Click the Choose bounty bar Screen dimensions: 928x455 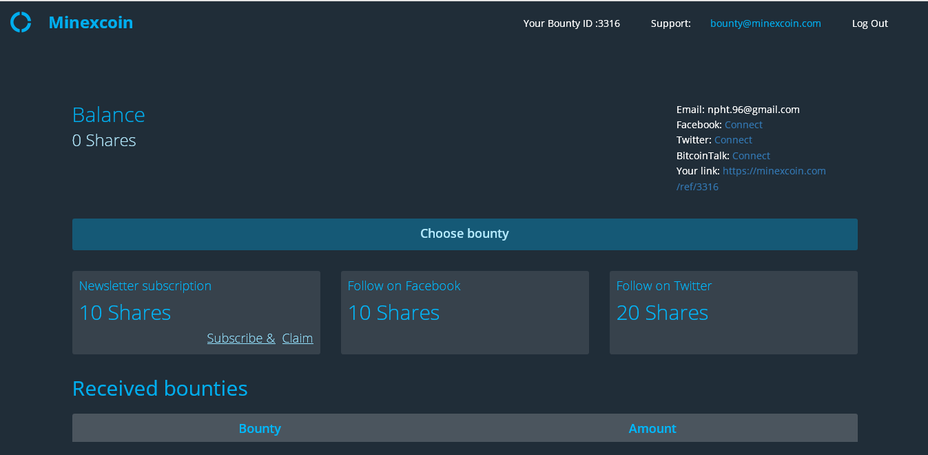[x=465, y=234]
